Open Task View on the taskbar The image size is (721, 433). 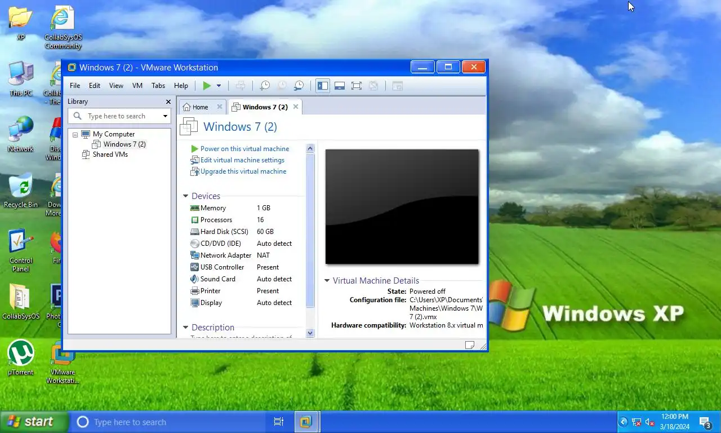(279, 422)
